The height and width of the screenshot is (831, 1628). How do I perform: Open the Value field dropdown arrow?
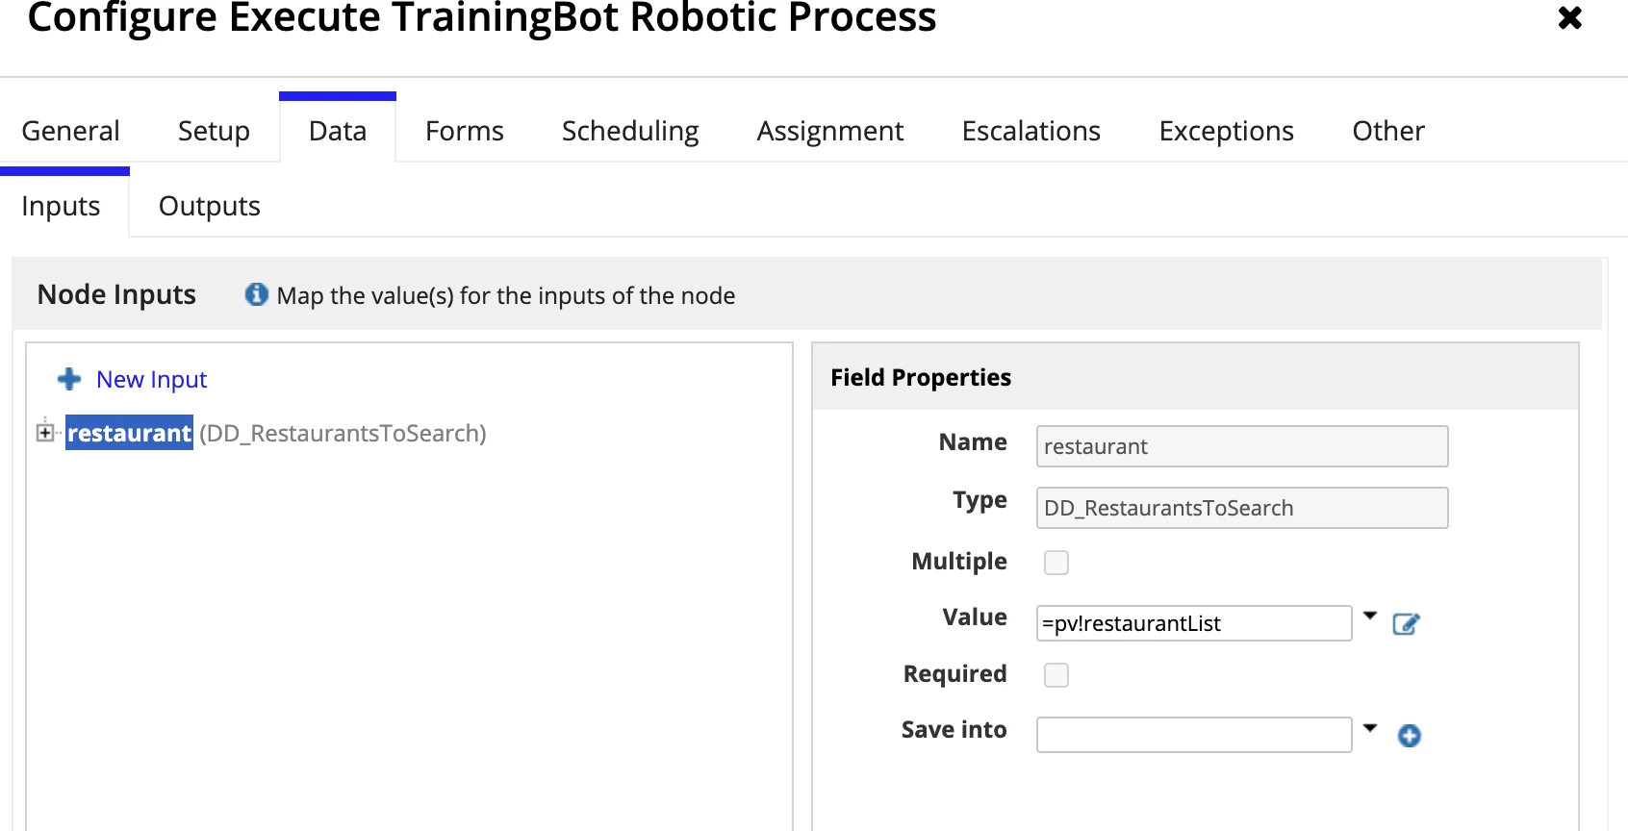click(1370, 616)
